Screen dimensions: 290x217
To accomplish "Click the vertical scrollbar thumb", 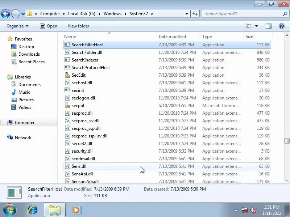I will click(287, 141).
